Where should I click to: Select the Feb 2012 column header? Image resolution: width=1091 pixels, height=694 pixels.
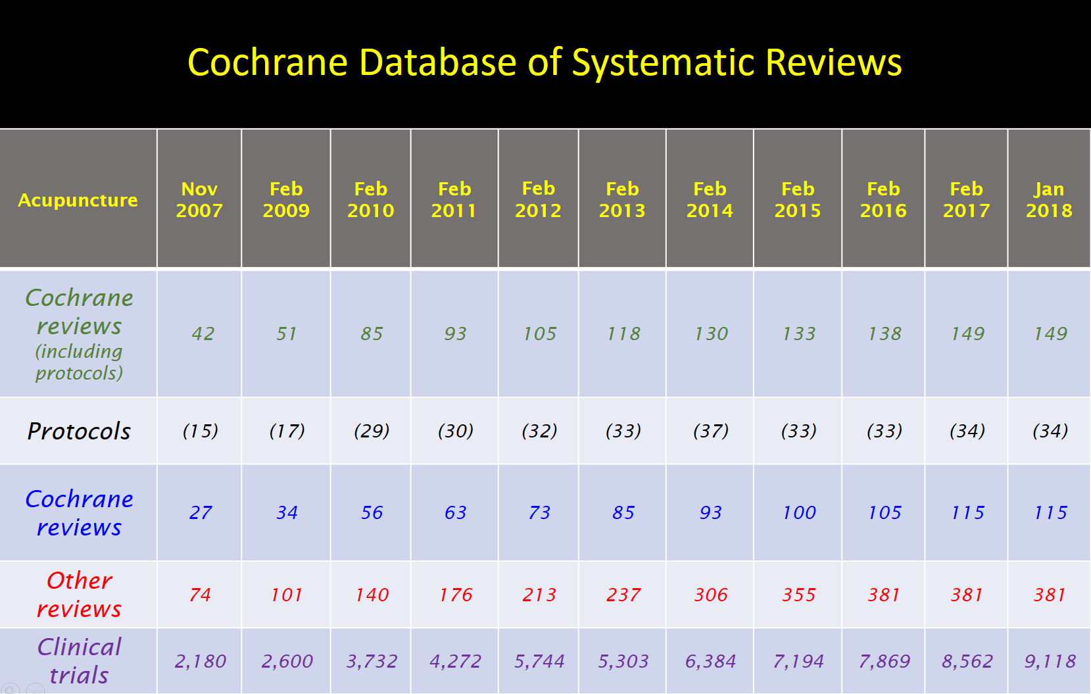pos(539,200)
